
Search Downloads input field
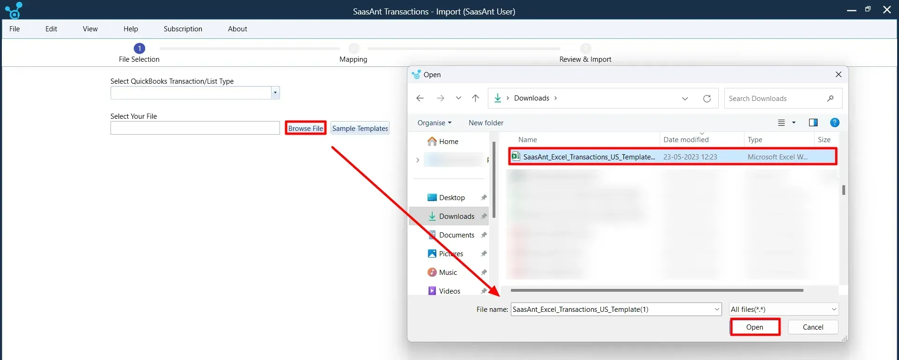click(783, 99)
